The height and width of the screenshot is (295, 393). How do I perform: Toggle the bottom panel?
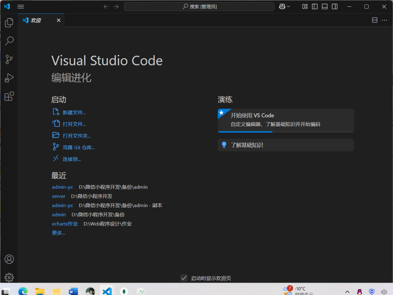coord(325,6)
